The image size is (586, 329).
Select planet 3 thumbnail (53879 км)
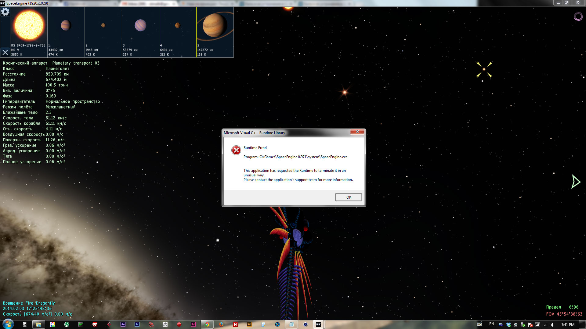[140, 32]
